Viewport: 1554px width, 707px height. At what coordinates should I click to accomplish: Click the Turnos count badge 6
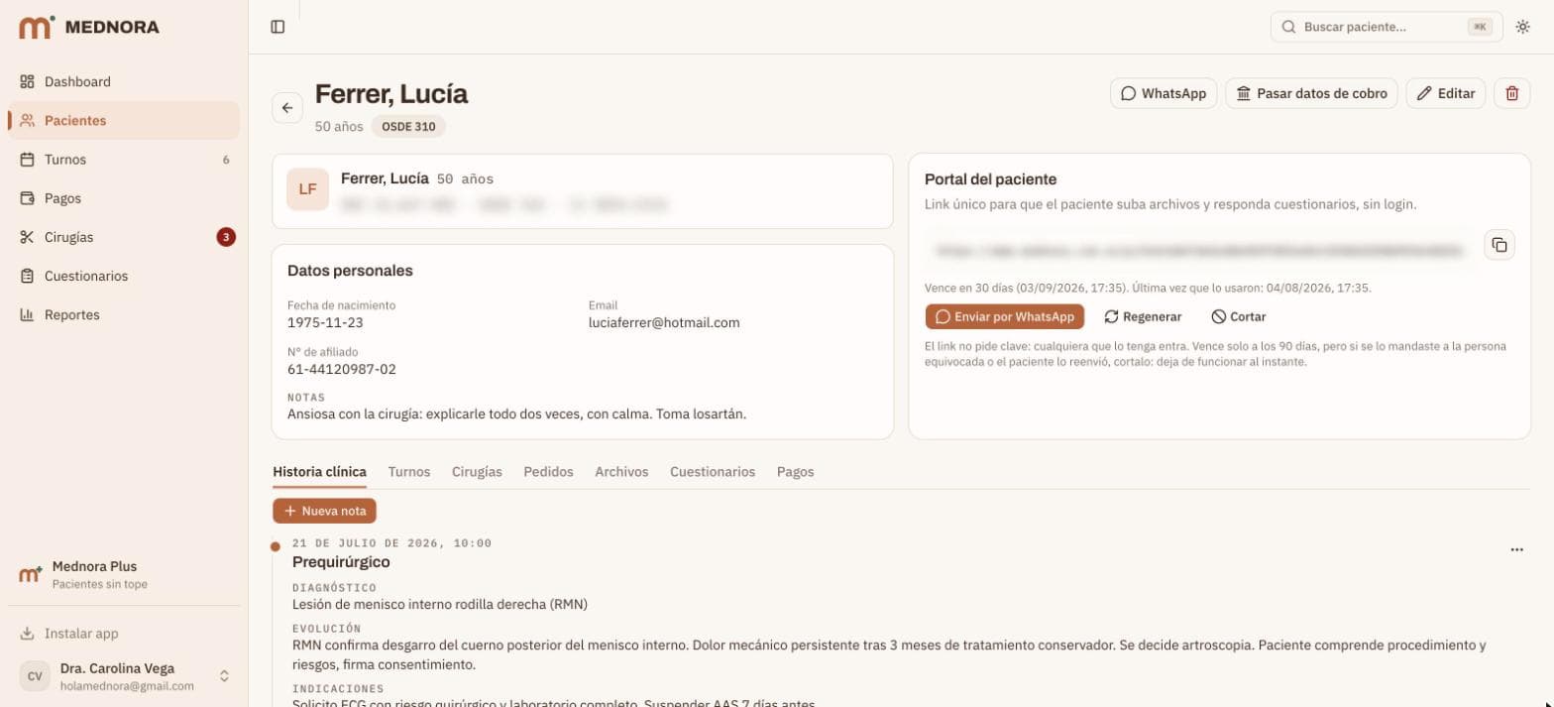[x=226, y=160]
